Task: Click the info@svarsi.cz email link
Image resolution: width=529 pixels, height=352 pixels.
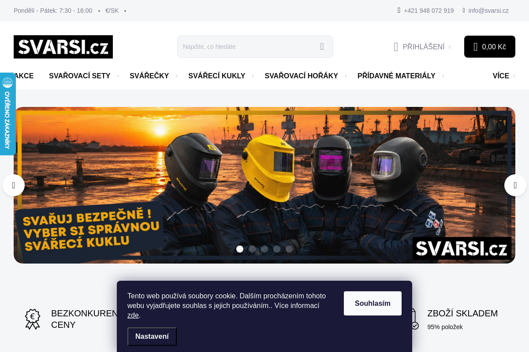Action: 488,11
